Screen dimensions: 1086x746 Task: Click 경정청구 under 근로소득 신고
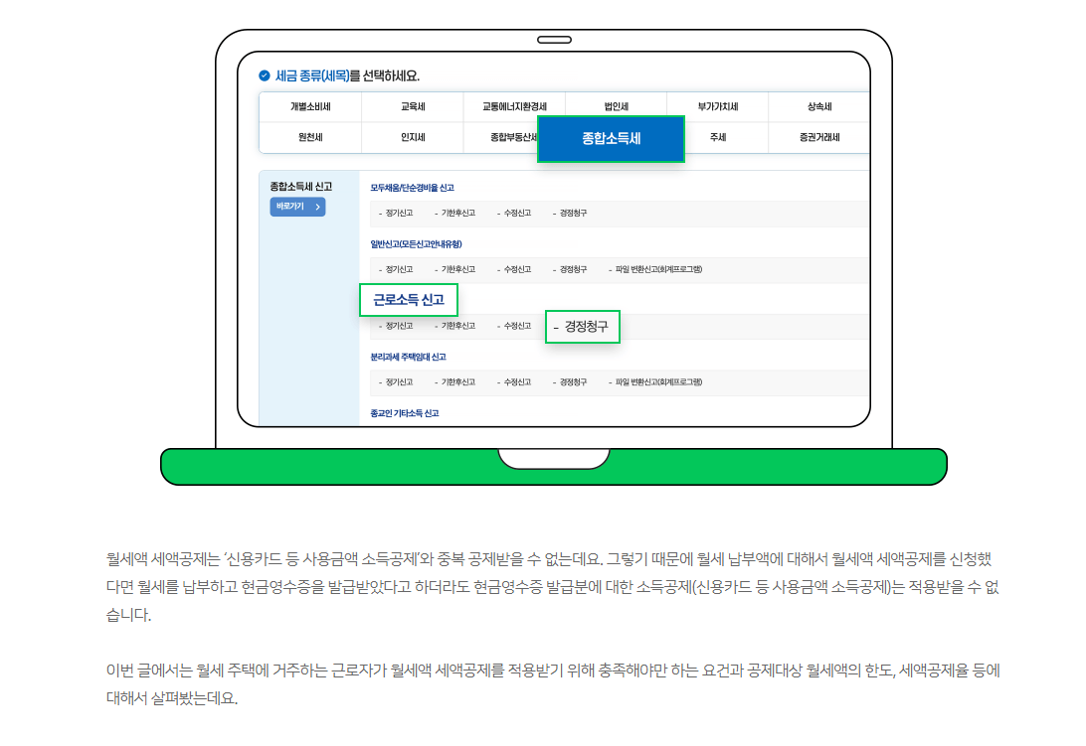pos(589,326)
